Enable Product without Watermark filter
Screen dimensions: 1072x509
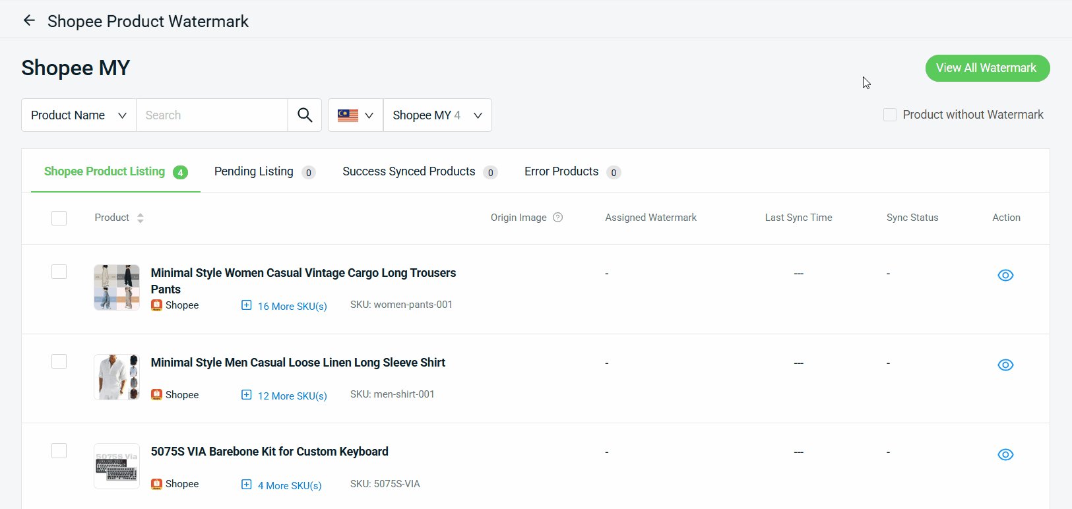(890, 115)
